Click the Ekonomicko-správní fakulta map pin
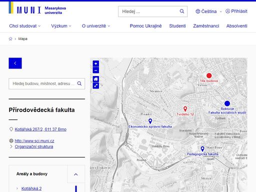The width and height of the screenshot is (256, 192). click(x=150, y=121)
